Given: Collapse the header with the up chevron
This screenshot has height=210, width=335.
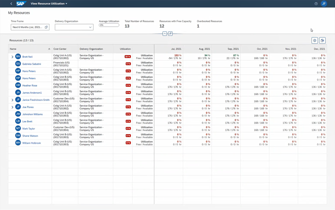Looking at the screenshot, I should pos(165,34).
